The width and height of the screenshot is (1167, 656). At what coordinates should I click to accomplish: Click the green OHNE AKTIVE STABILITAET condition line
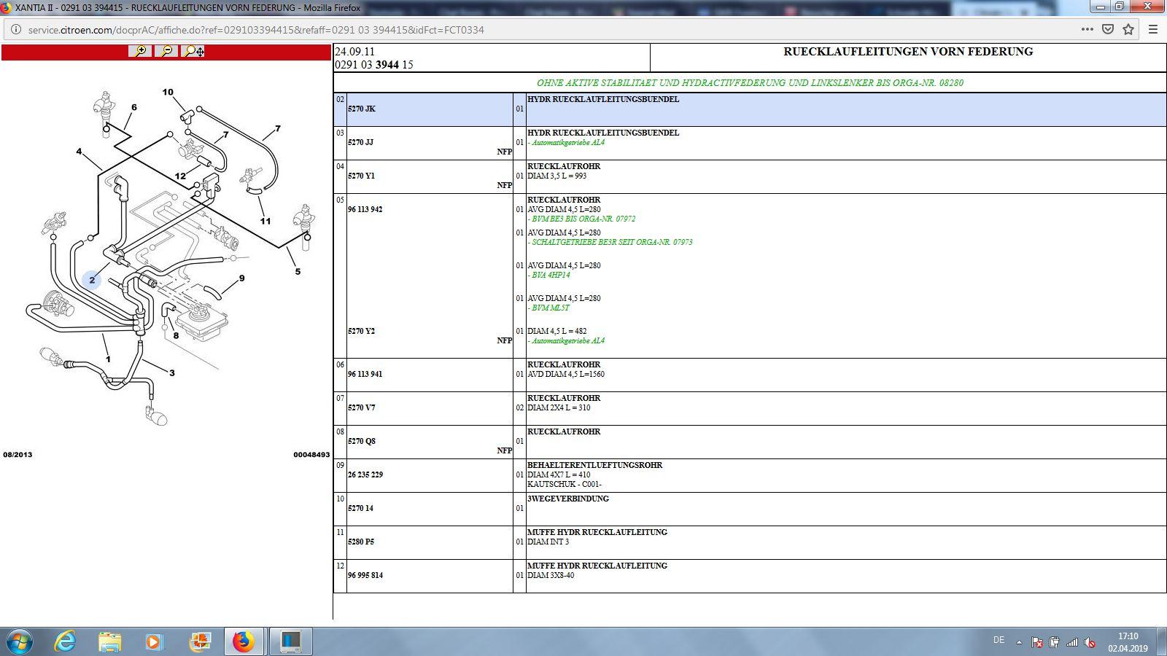(750, 82)
